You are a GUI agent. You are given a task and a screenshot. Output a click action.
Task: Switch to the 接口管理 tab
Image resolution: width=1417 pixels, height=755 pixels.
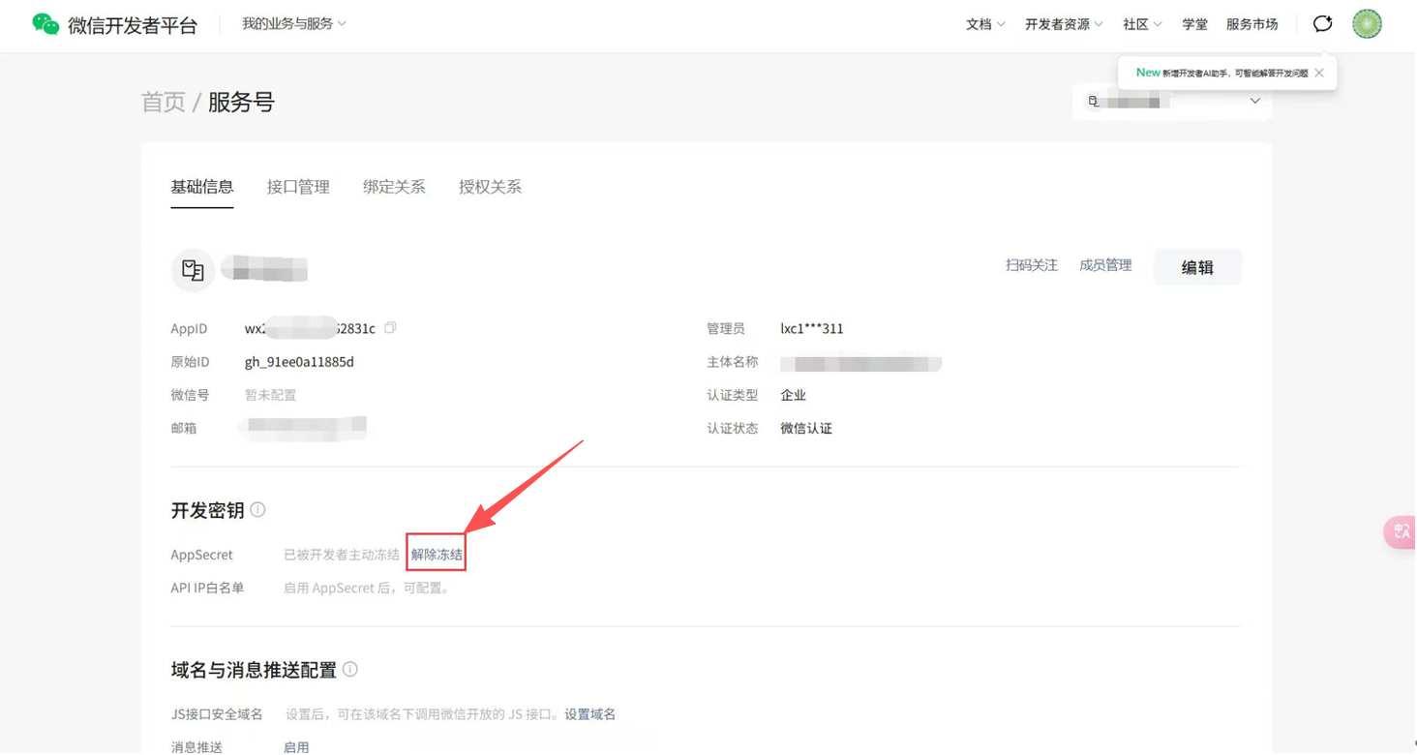pos(298,187)
